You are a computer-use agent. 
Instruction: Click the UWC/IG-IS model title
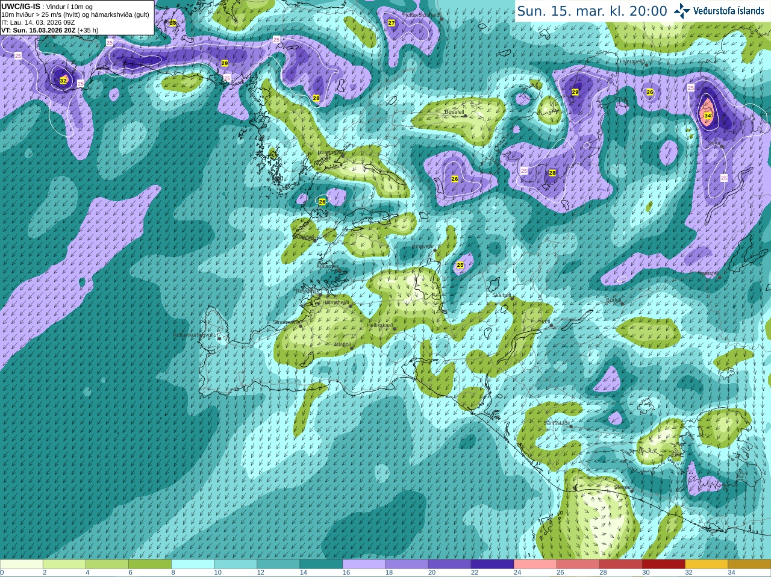(x=20, y=7)
